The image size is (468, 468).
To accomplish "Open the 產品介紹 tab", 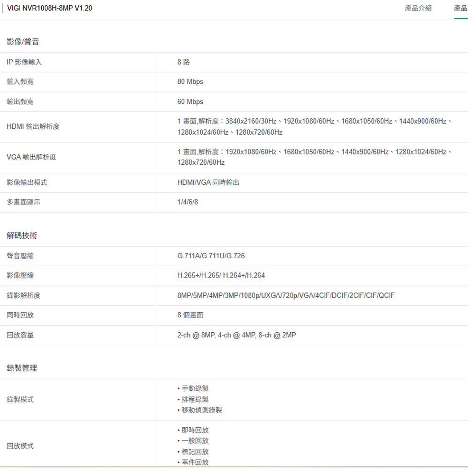I will (418, 8).
